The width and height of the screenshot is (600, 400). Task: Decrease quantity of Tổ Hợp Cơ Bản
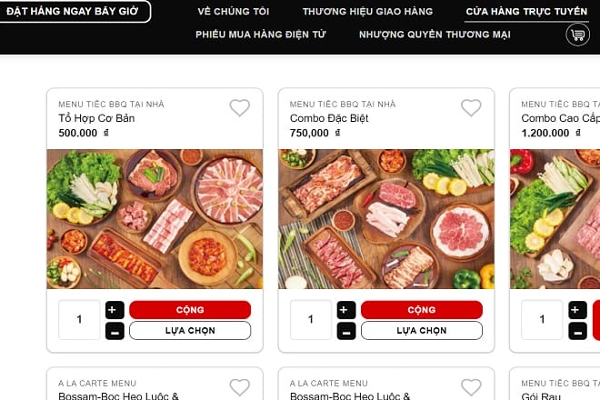(x=115, y=331)
